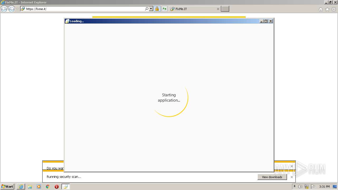This screenshot has height=190, width=338.
Task: Click the Running security scan... text
Action: pos(64,177)
